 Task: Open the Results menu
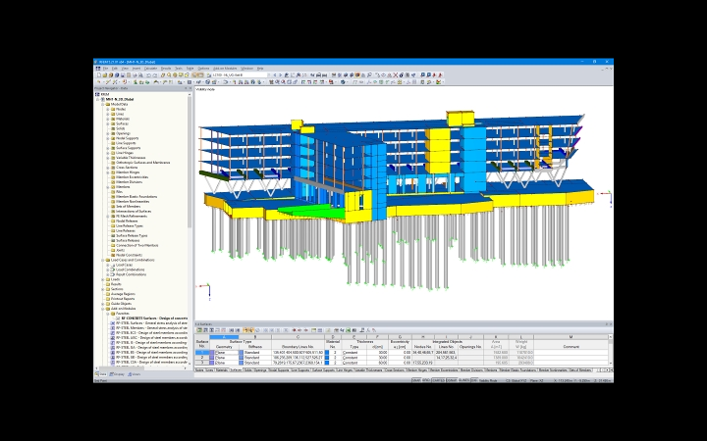166,69
